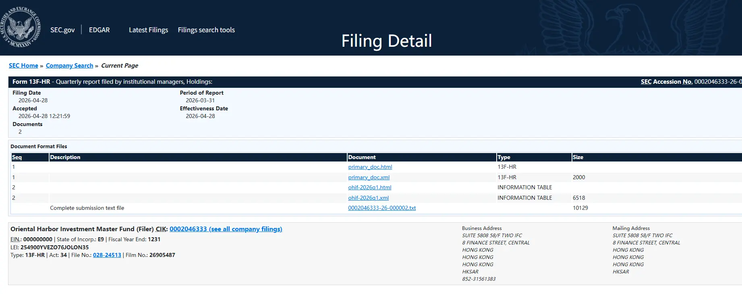Open the complete submission text file link

click(382, 208)
